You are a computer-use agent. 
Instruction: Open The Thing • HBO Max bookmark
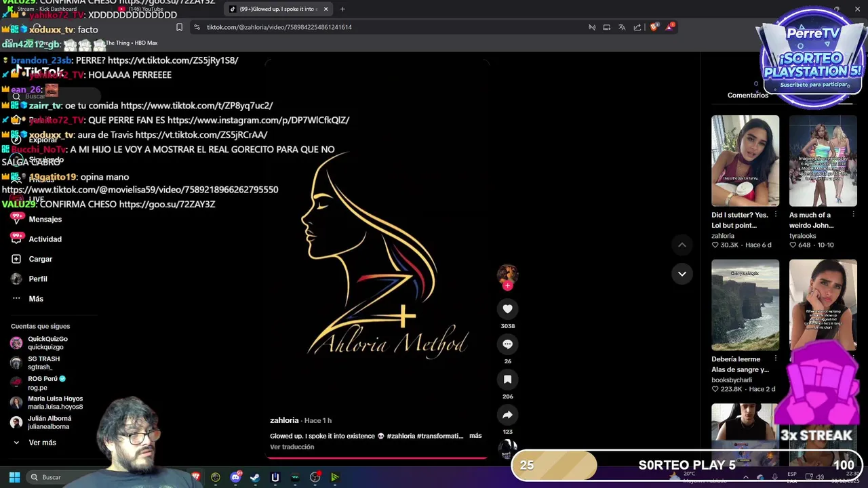131,43
